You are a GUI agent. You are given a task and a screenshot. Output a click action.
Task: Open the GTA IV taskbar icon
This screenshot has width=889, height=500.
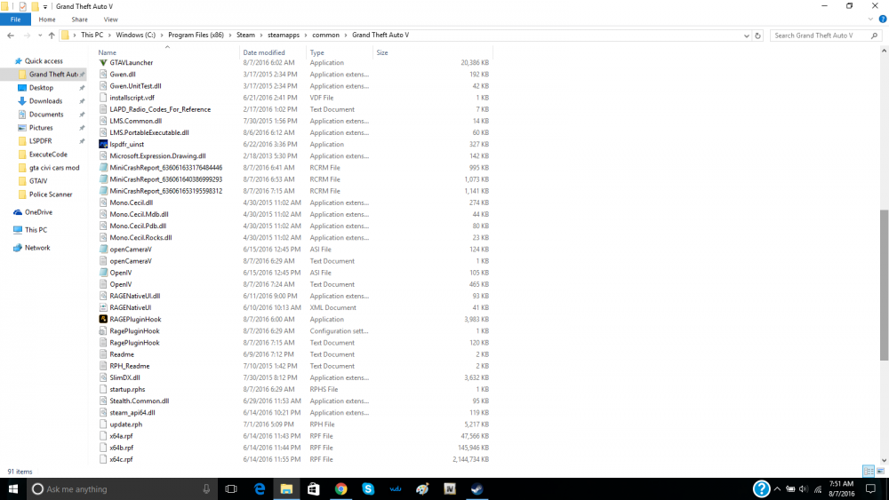click(450, 488)
